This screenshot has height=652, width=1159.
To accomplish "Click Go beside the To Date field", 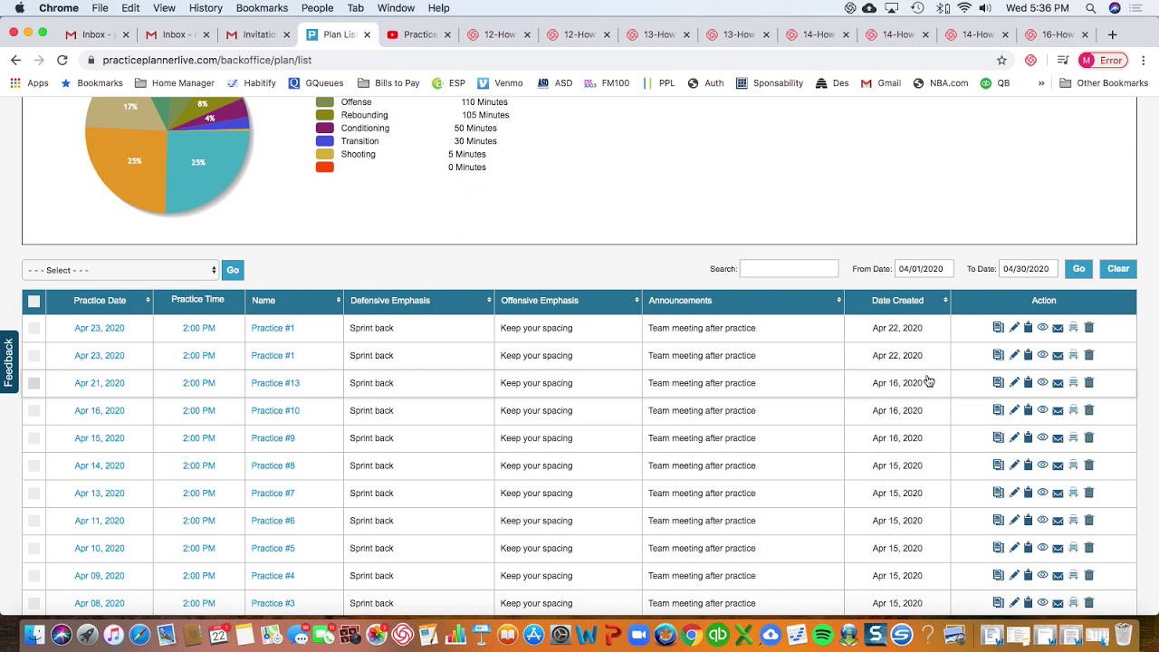I will click(x=1078, y=269).
